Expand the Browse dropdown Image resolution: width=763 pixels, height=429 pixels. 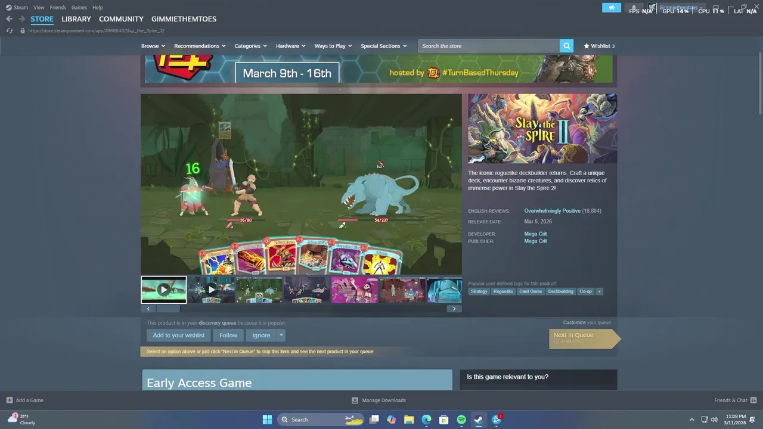click(x=153, y=46)
